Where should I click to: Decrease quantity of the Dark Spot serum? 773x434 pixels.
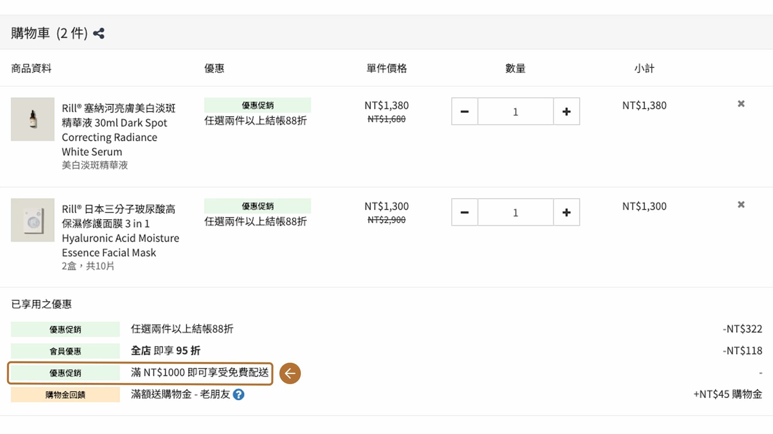pyautogui.click(x=464, y=111)
